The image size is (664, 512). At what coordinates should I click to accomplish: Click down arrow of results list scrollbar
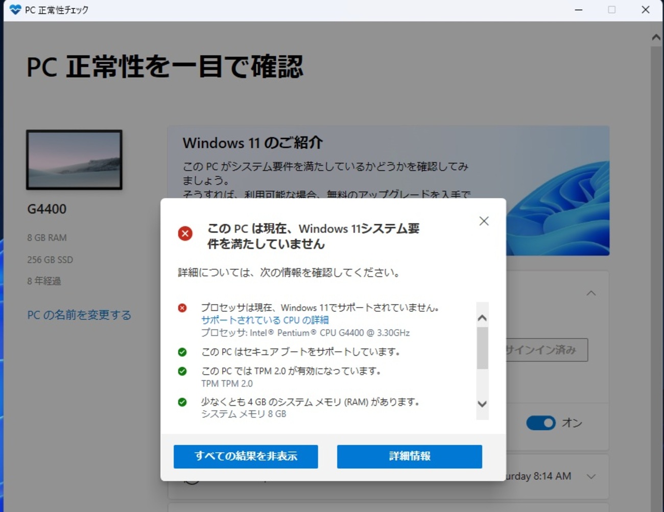coord(482,404)
